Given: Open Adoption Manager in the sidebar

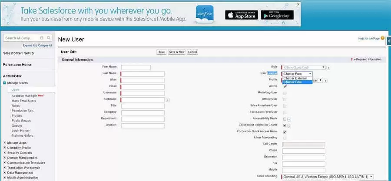Looking at the screenshot, I should pyautogui.click(x=24, y=96).
